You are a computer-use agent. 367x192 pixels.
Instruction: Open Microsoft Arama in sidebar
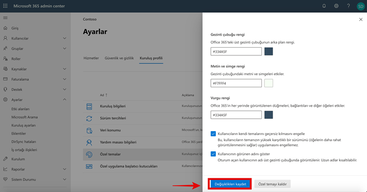(24, 117)
